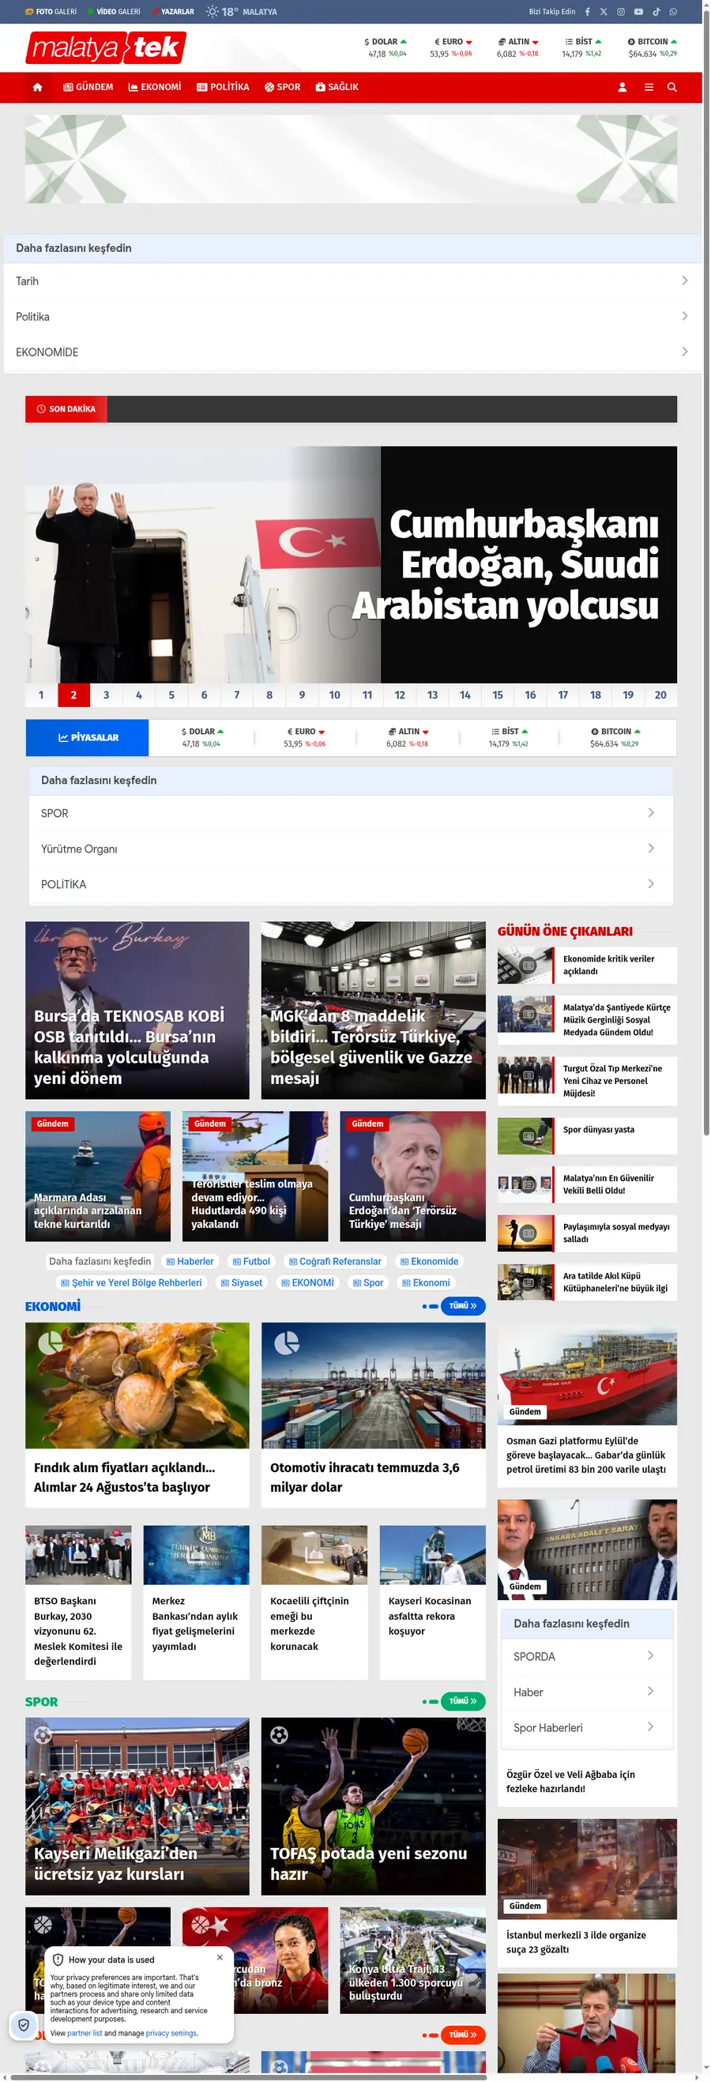The width and height of the screenshot is (711, 2082).
Task: Open the Fındık alım fiyatları article thumbnail
Action: coord(137,1385)
